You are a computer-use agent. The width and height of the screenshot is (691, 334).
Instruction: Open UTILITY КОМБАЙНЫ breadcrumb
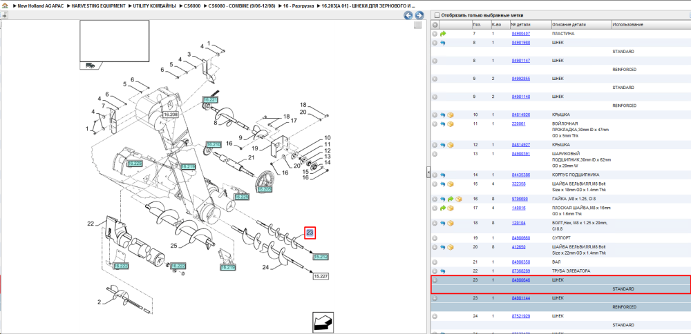(155, 6)
